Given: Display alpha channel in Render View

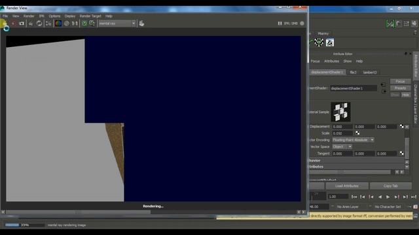Looking at the screenshot, I should (67, 23).
